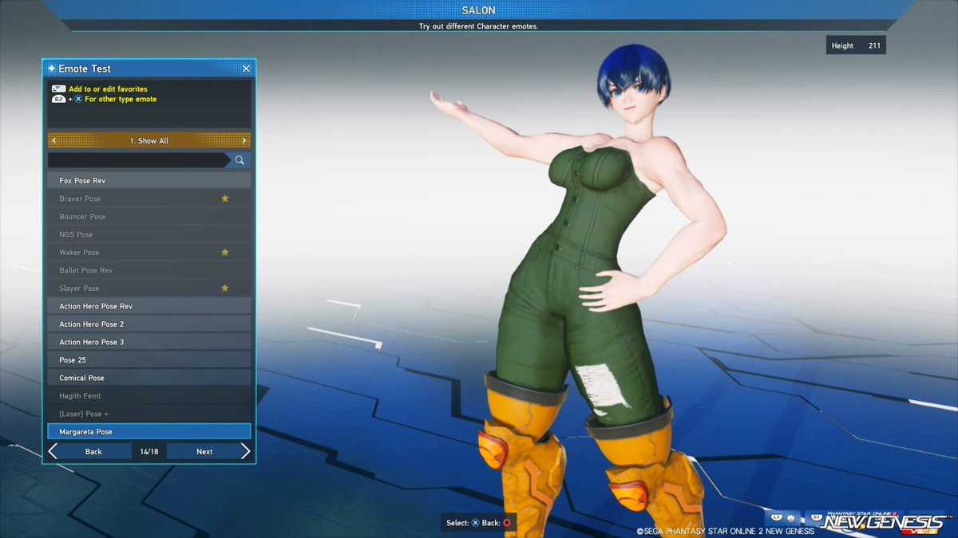Viewport: 958px width, 538px height.
Task: Click the R2 button hint icon
Action: point(59,100)
